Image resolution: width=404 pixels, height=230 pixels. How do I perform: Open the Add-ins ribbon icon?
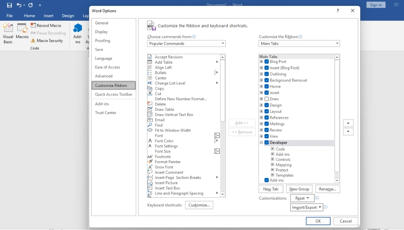(78, 34)
